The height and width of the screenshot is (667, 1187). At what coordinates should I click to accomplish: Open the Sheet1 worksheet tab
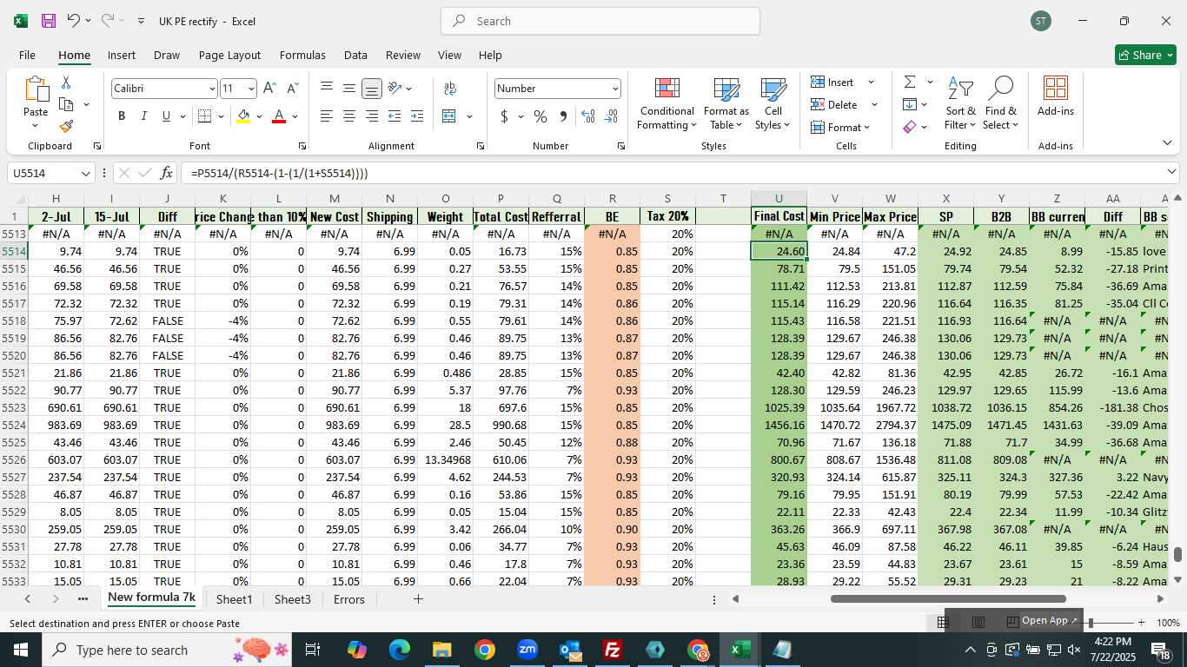pos(234,599)
